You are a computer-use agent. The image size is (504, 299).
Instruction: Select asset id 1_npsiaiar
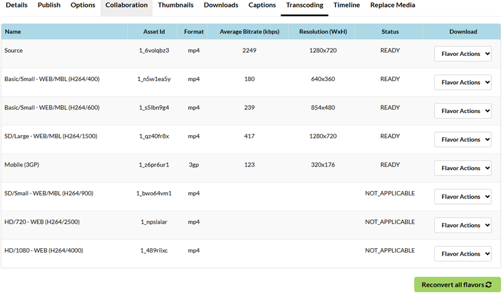pyautogui.click(x=154, y=222)
